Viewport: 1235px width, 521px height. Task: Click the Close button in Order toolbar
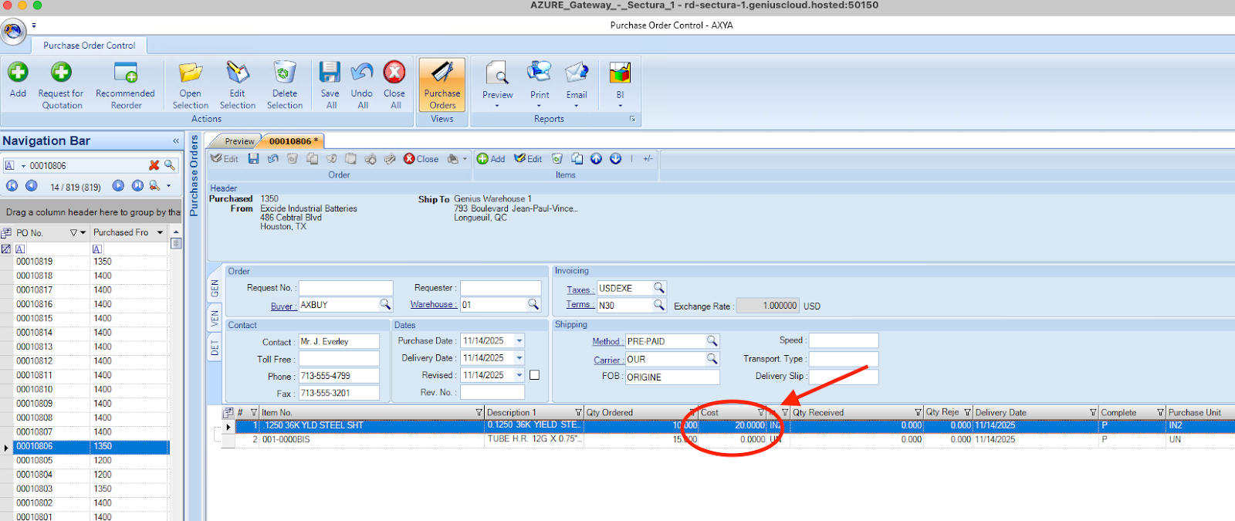pos(421,159)
